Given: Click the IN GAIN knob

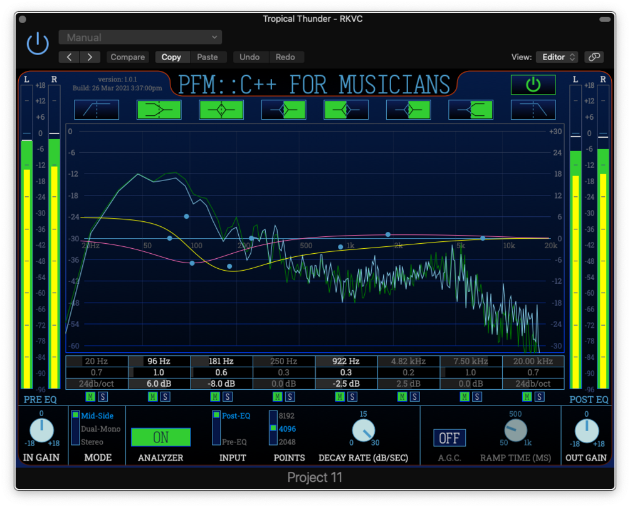Looking at the screenshot, I should 42,431.
